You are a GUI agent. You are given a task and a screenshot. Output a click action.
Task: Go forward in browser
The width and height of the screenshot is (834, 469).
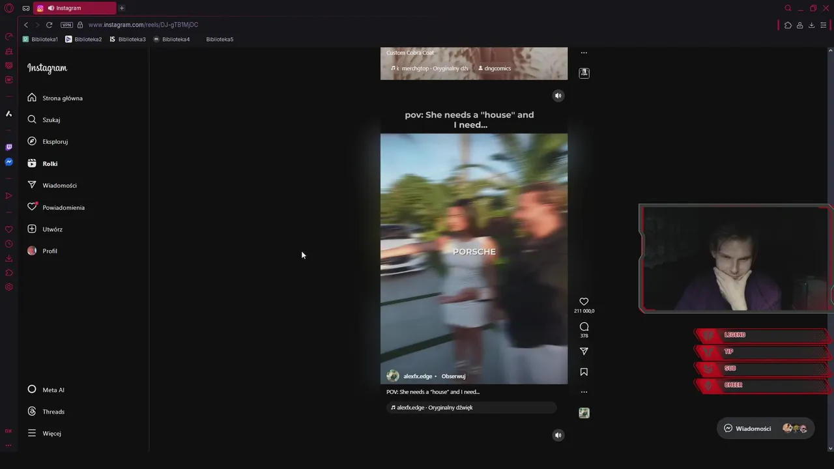click(x=37, y=25)
